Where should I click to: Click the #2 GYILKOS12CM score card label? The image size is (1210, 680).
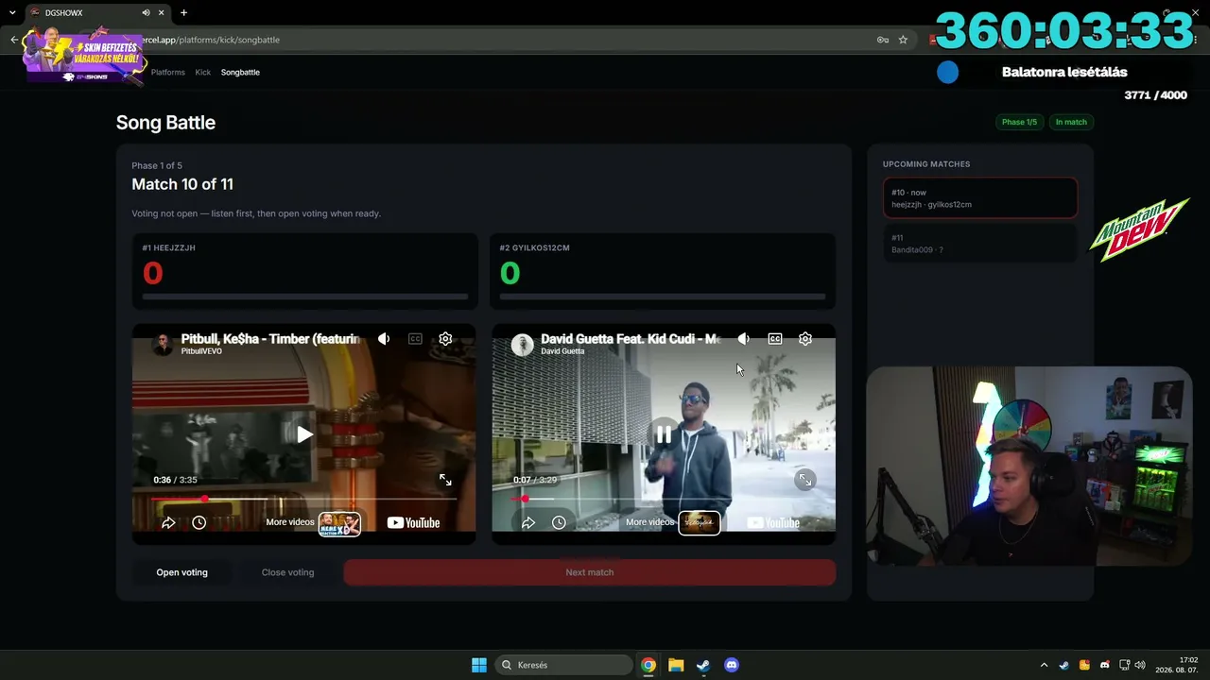click(x=535, y=247)
